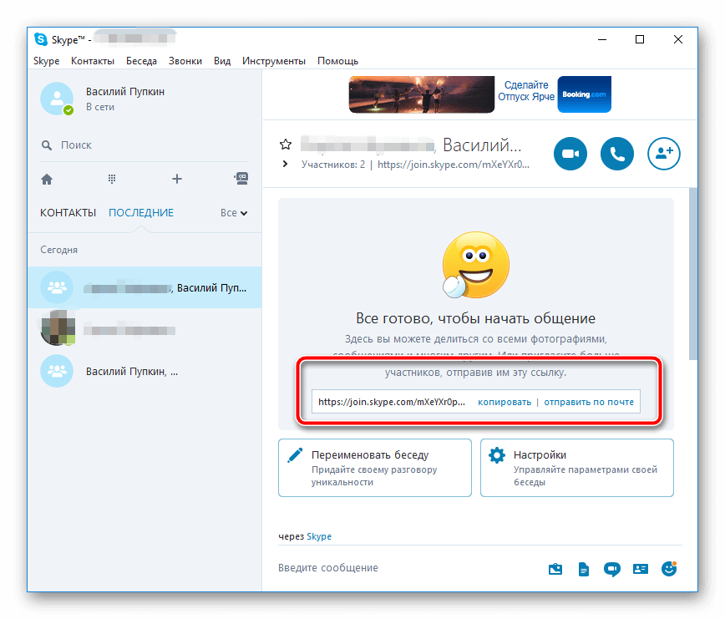
Task: Add participants to the conversation
Action: coord(664,154)
